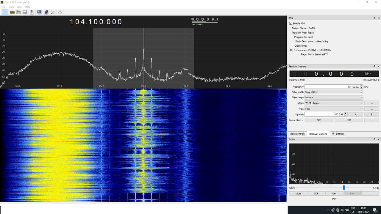
Task: Close the Audio dock panel
Action: pyautogui.click(x=379, y=139)
